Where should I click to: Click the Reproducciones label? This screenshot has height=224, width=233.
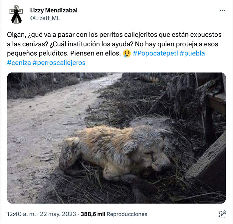pos(127,214)
